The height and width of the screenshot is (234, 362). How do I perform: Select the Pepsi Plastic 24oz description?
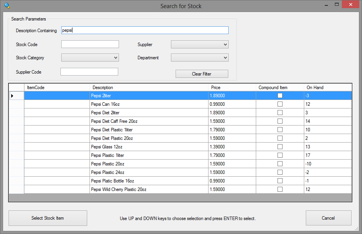click(x=149, y=172)
